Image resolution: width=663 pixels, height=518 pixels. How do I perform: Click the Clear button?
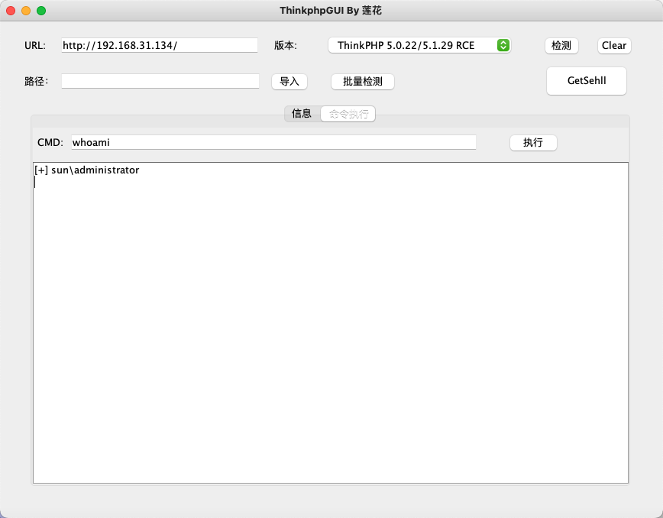(x=614, y=46)
